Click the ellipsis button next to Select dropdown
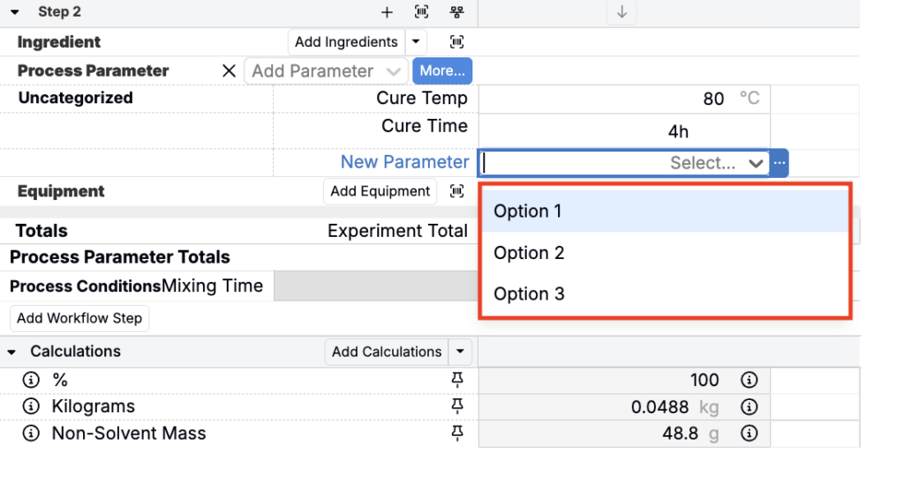 click(779, 163)
